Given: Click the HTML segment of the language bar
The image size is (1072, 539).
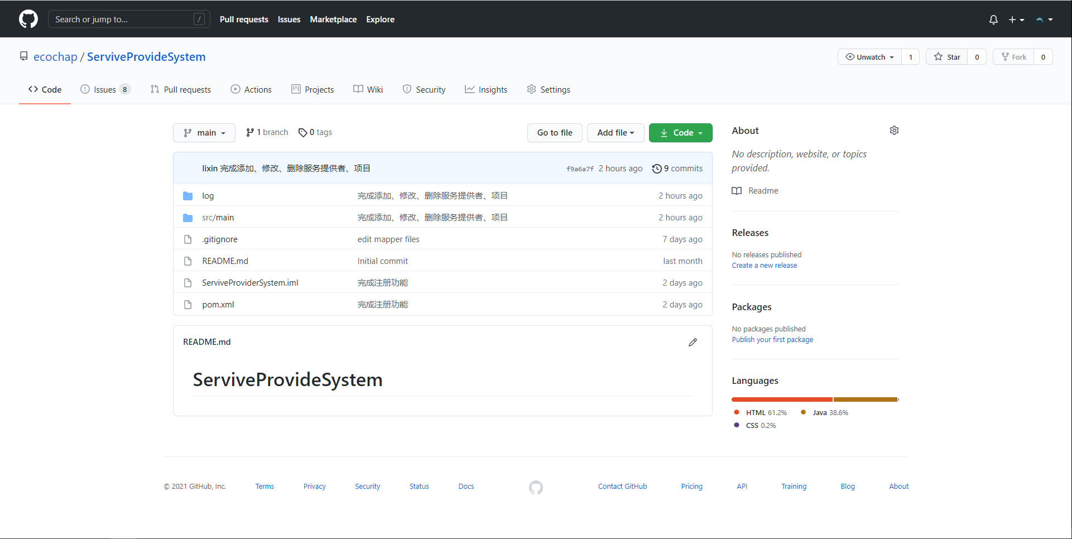Looking at the screenshot, I should pos(782,400).
